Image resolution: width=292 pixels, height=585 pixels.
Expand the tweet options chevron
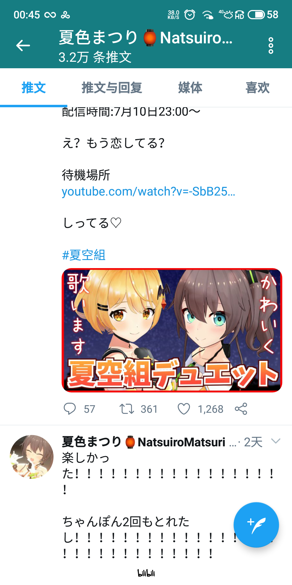point(276,441)
